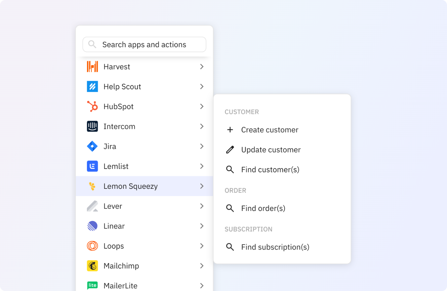447x291 pixels.
Task: Click the Lemon Squeezy logo icon
Action: pos(92,186)
